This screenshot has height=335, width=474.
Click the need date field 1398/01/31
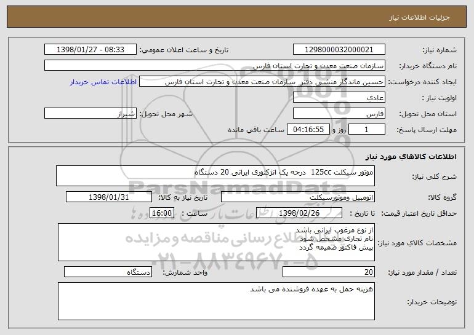click(109, 197)
